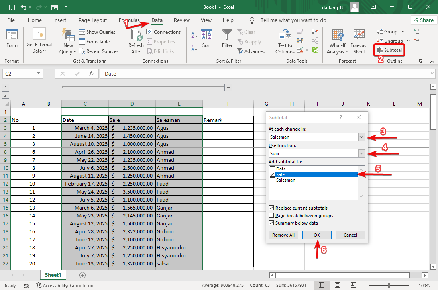This screenshot has width=438, height=290.
Task: Zoom out with minus button
Action: coord(365,285)
